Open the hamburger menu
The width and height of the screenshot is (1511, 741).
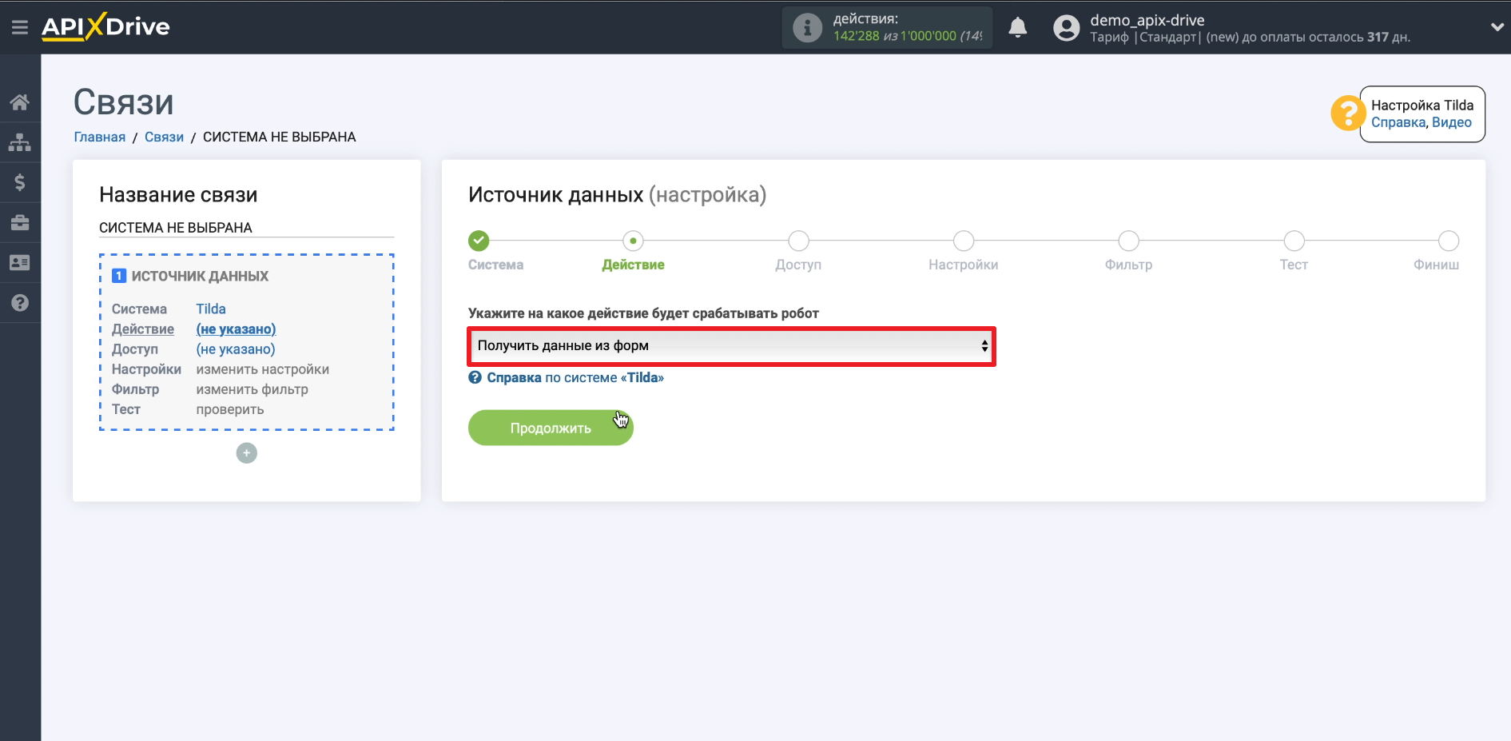[20, 28]
